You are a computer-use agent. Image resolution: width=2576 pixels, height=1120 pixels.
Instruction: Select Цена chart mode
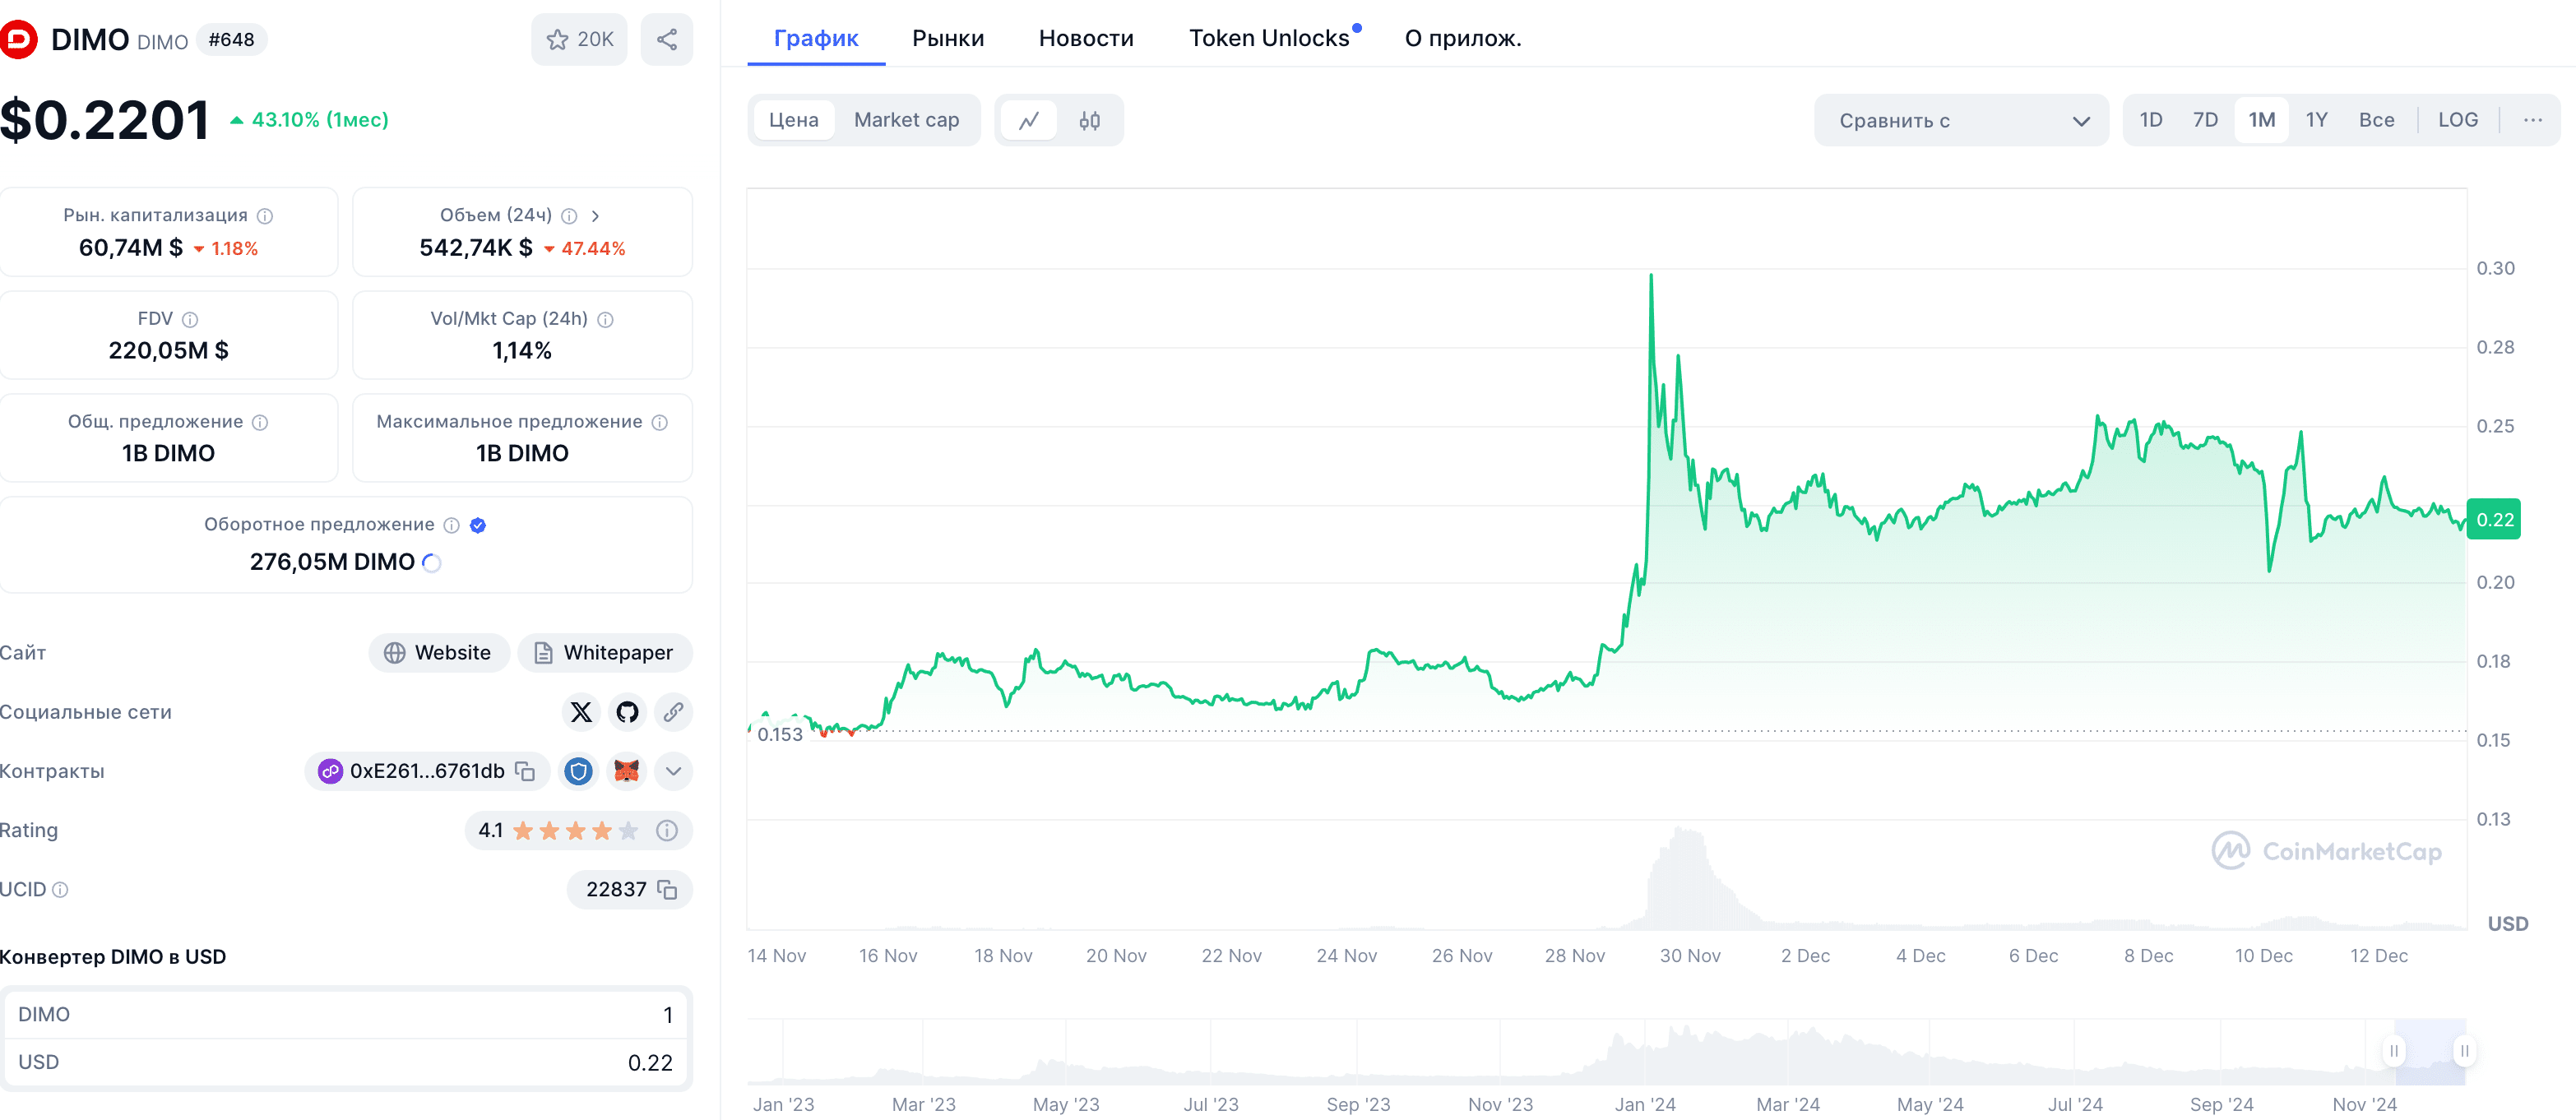click(x=793, y=120)
